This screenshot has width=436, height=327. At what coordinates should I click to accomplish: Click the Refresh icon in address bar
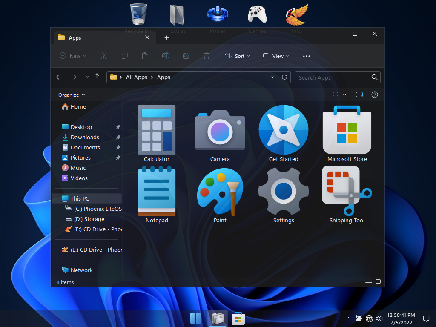[x=284, y=77]
